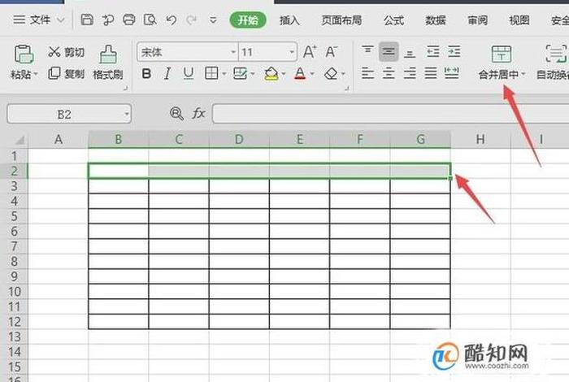Cut selection with scissors icon
The height and width of the screenshot is (382, 569).
(54, 52)
